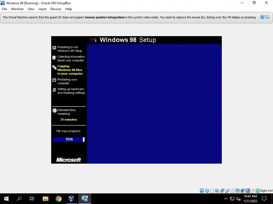Click the hard disk activity indicator
This screenshot has width=273, height=204.
(202, 191)
